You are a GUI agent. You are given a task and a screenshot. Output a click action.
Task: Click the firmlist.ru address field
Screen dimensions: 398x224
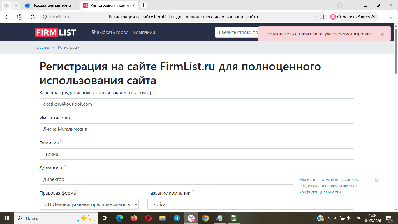[60, 17]
